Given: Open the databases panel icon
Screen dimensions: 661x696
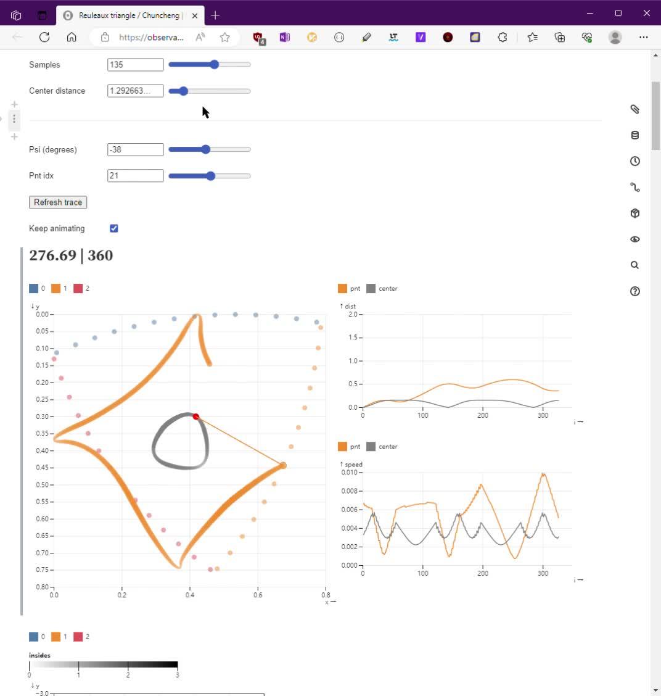Looking at the screenshot, I should pyautogui.click(x=634, y=135).
